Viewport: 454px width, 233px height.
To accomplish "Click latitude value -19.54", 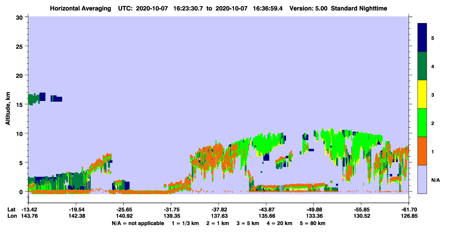I will coord(76,210).
